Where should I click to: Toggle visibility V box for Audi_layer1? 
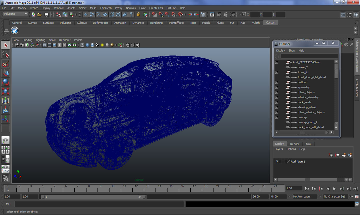pyautogui.click(x=277, y=161)
